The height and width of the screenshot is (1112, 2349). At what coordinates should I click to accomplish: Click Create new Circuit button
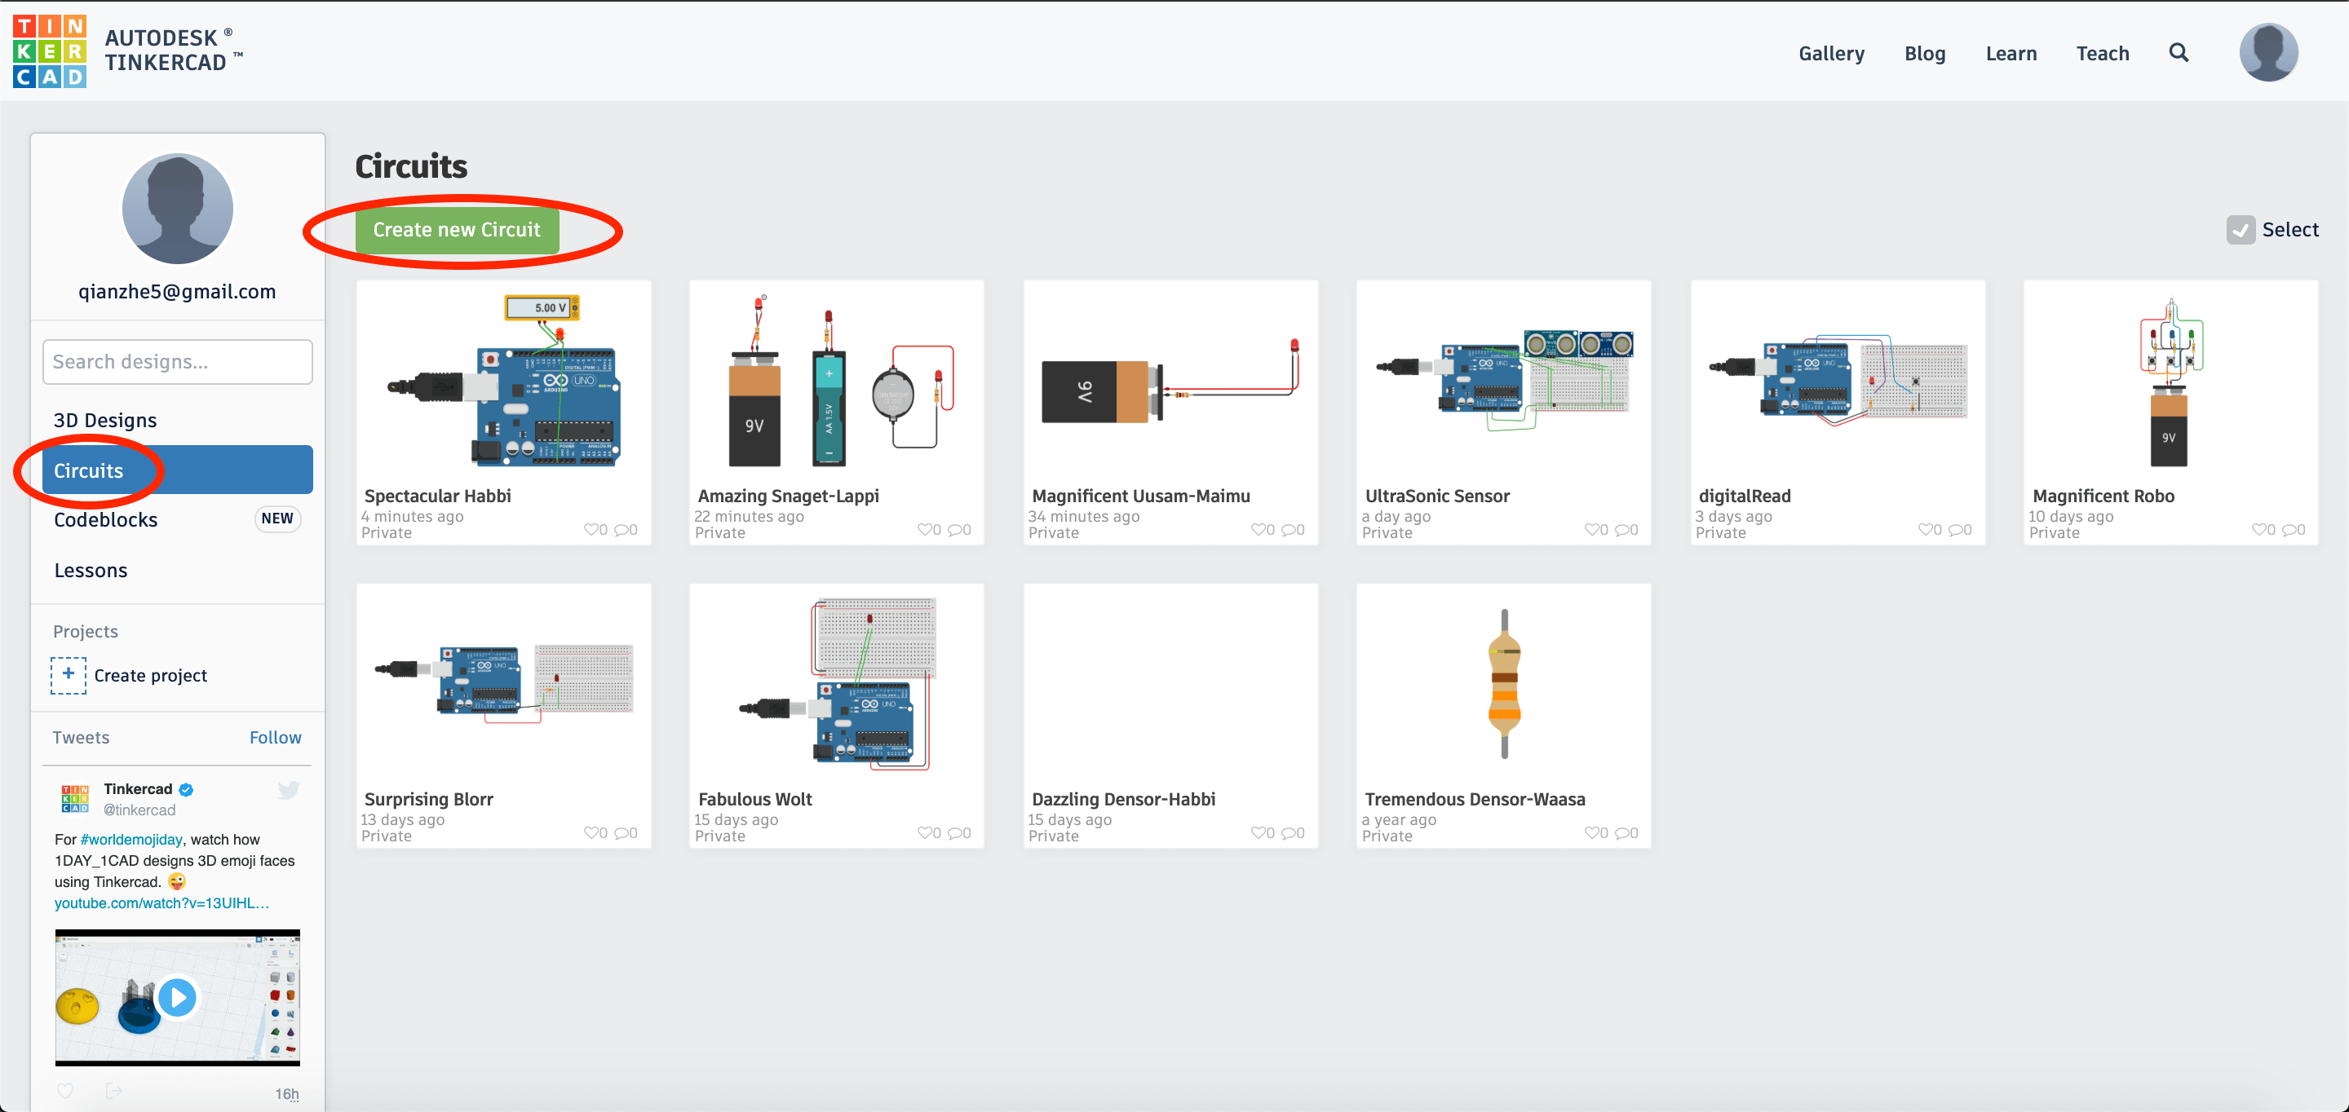pos(456,230)
